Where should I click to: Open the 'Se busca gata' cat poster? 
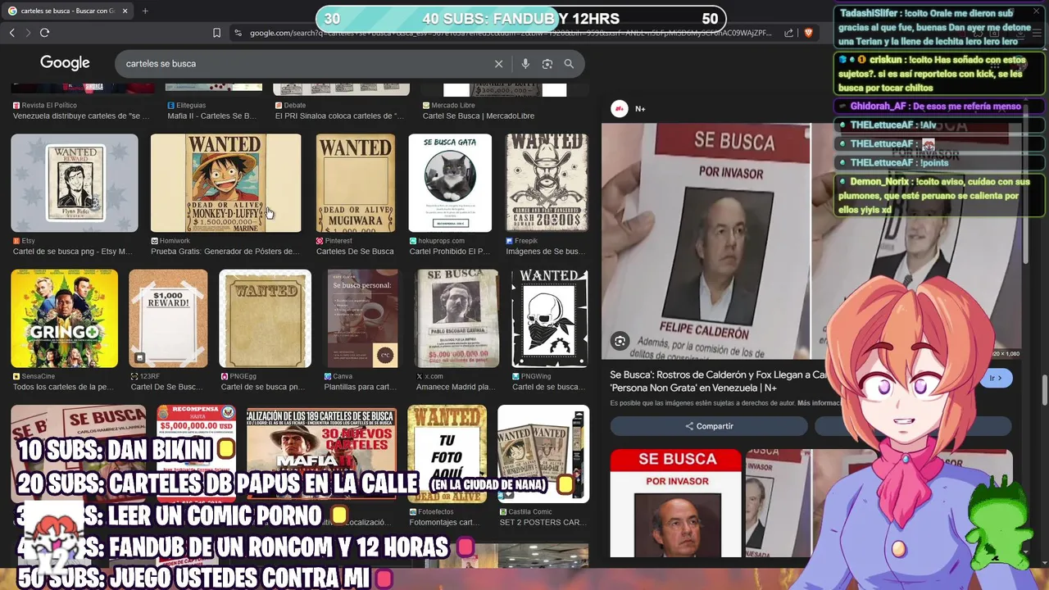[x=450, y=183]
